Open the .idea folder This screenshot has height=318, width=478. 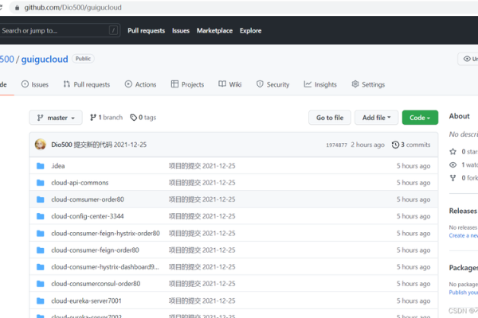58,166
